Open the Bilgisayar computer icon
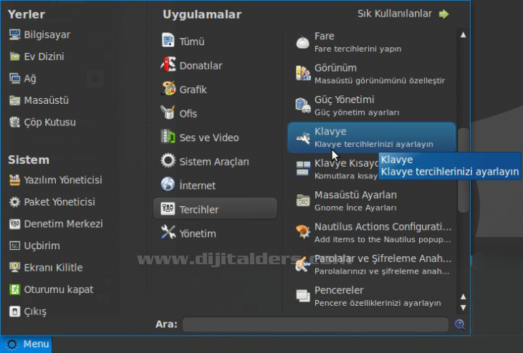Viewport: 523px width, 353px height. pyautogui.click(x=14, y=34)
